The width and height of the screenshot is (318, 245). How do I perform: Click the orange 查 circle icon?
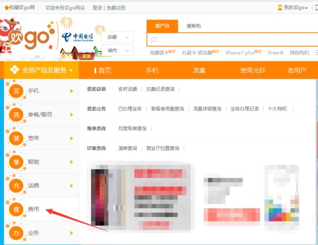click(x=16, y=209)
